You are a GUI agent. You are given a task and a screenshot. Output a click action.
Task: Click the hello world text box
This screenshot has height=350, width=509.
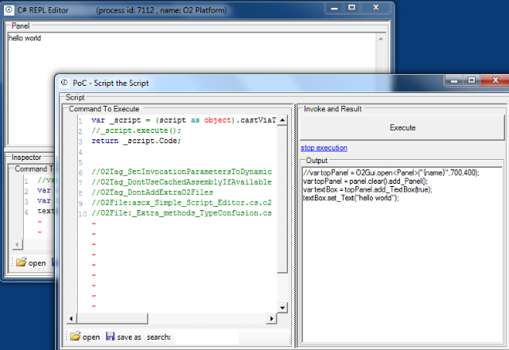(x=192, y=87)
